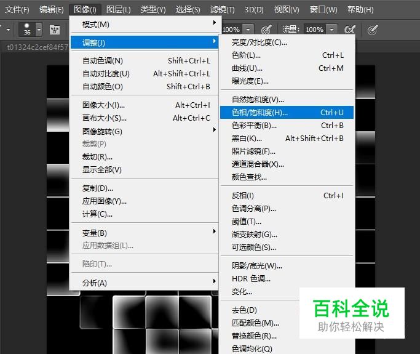Open the 编辑(E) menu
420x354 pixels.
[x=52, y=10]
